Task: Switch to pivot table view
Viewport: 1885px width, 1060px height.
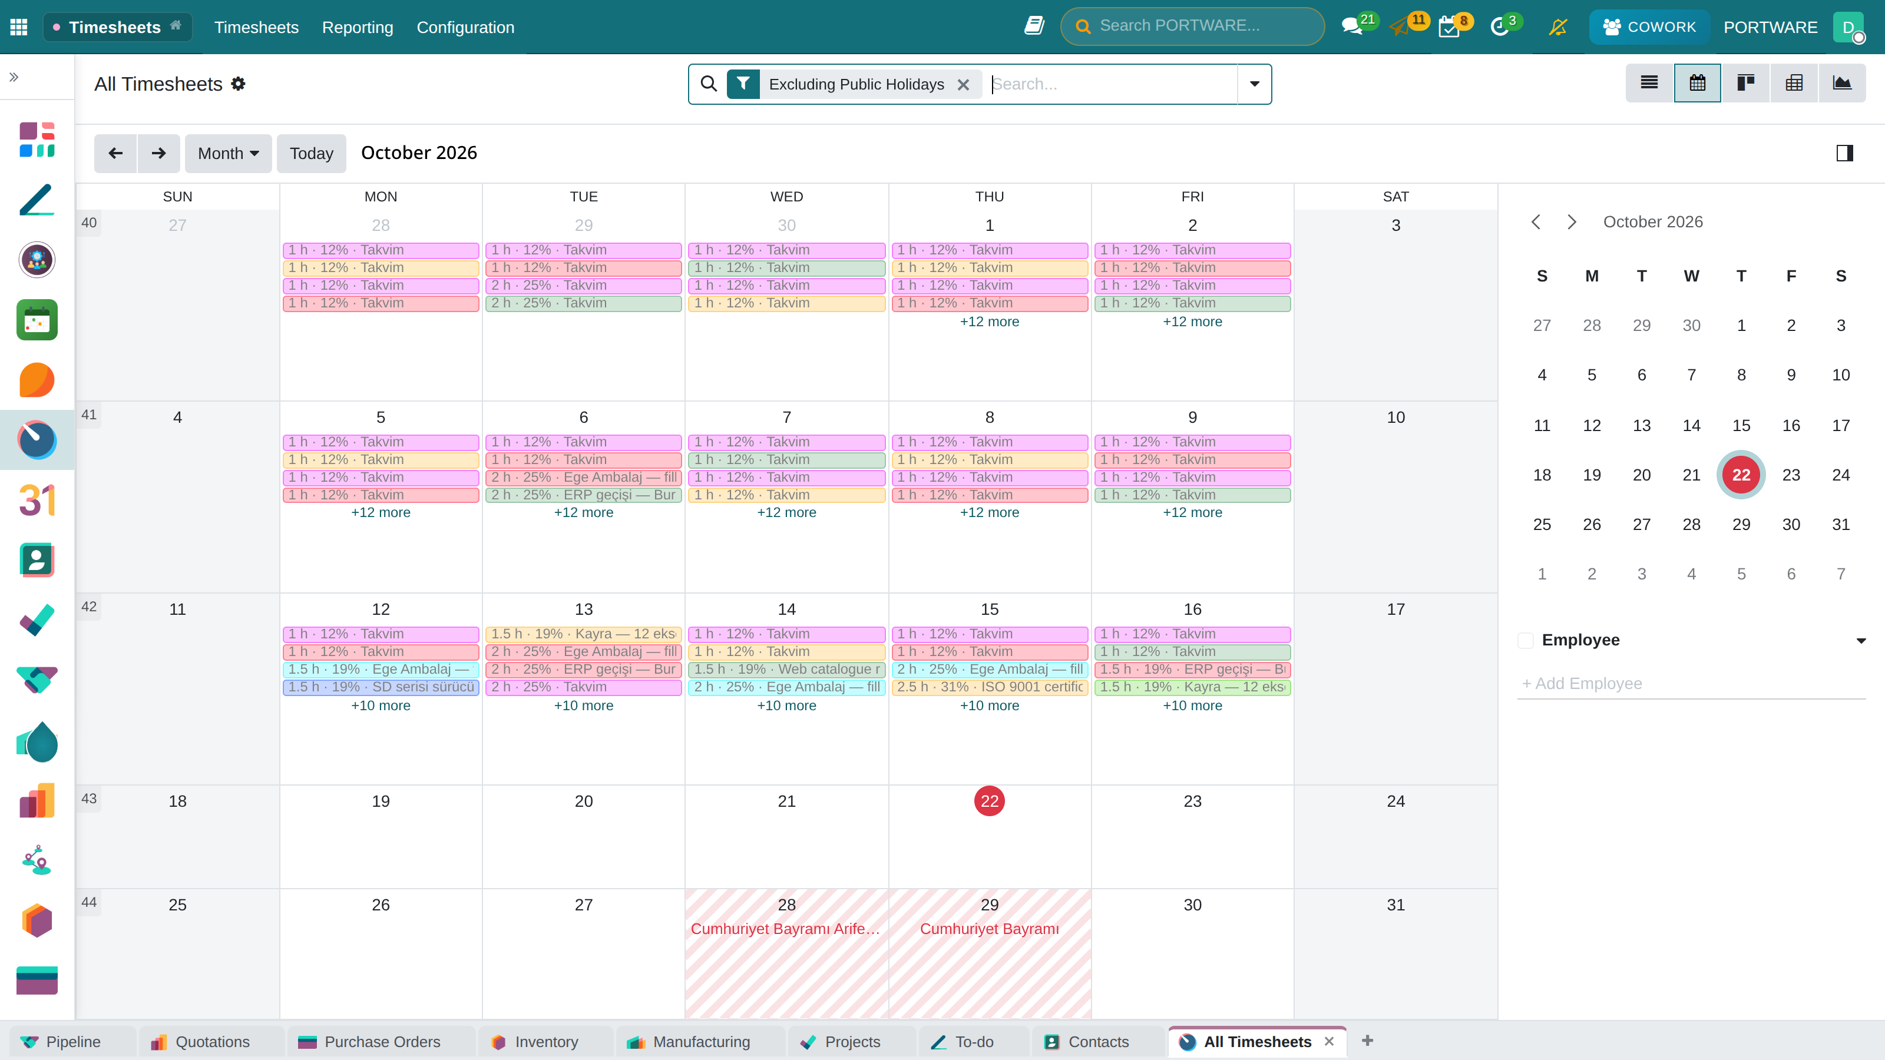Action: [1794, 82]
